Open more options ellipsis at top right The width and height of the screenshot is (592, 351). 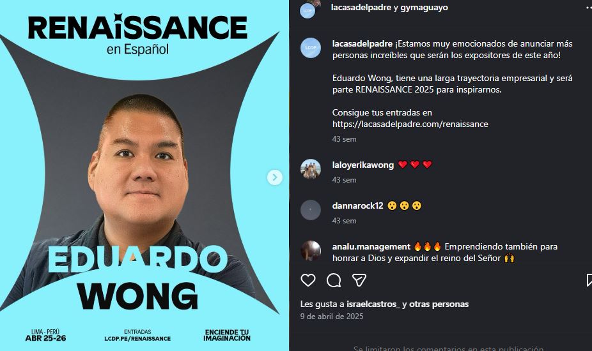pos(589,8)
